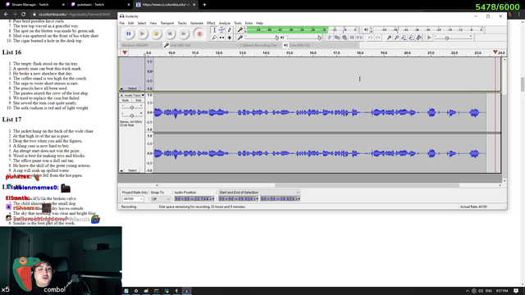Collapse the Audio Track with bottom arrow
This screenshot has height=295, width=525.
pos(121,170)
